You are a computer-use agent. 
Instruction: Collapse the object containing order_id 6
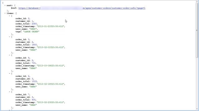click(10, 73)
